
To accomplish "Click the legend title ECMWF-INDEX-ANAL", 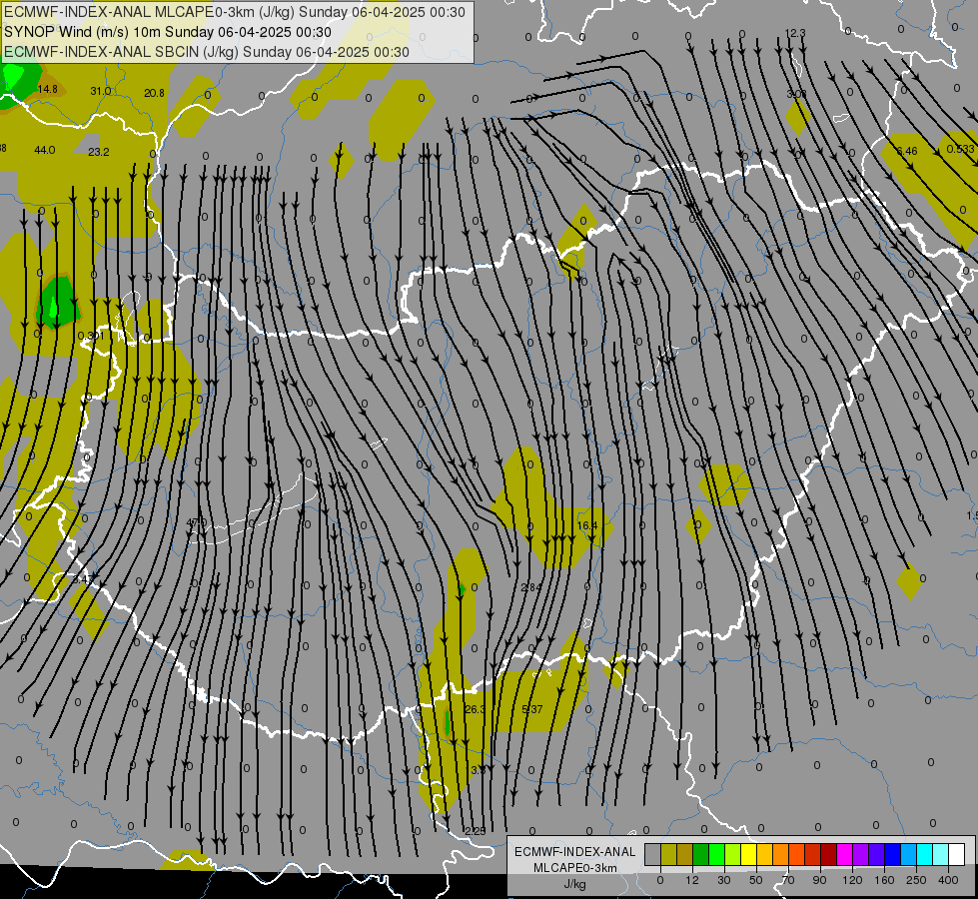I will (574, 852).
